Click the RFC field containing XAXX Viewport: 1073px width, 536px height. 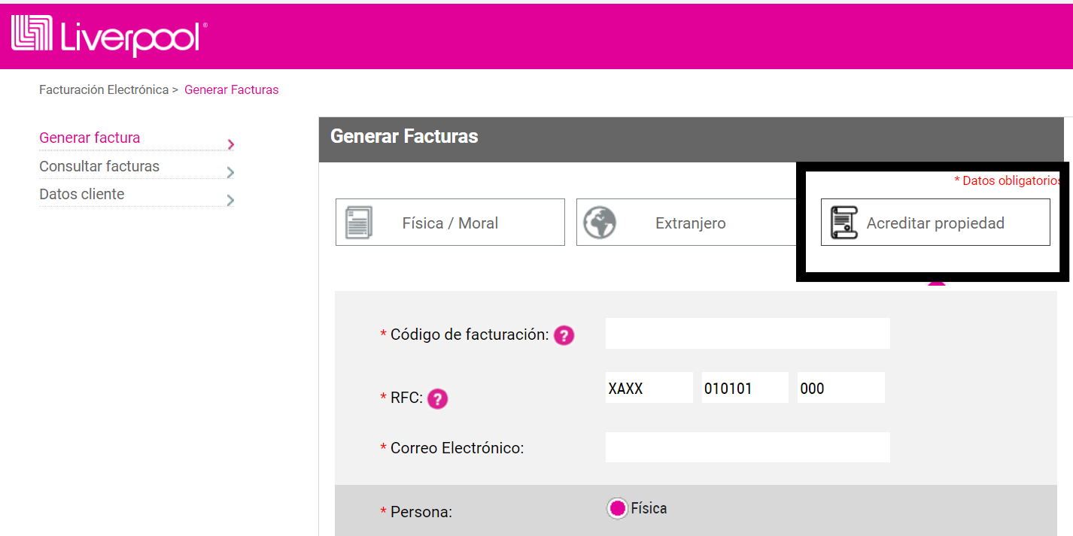point(649,388)
